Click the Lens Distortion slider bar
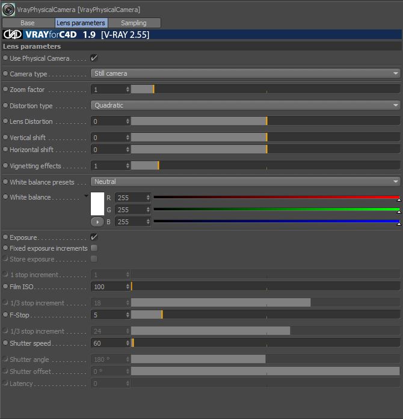The image size is (403, 419). pos(265,121)
